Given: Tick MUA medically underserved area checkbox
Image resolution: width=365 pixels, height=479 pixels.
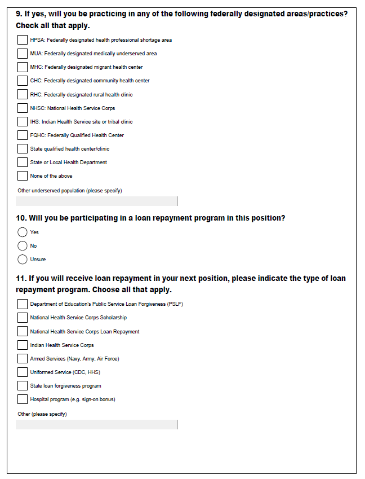Looking at the screenshot, I should 22,54.
